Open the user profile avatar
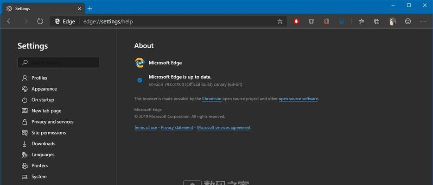This screenshot has height=185, width=433. pos(392,21)
